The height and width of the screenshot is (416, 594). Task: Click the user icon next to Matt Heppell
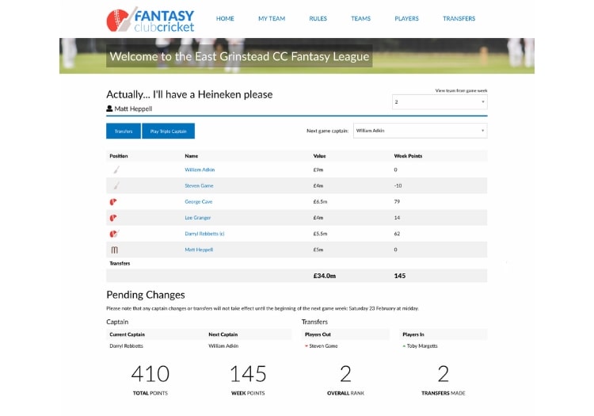tap(109, 109)
